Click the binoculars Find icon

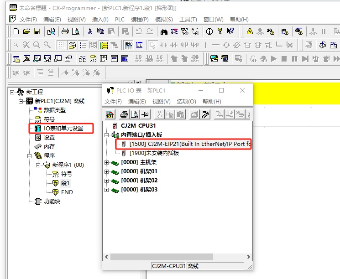click(164, 31)
